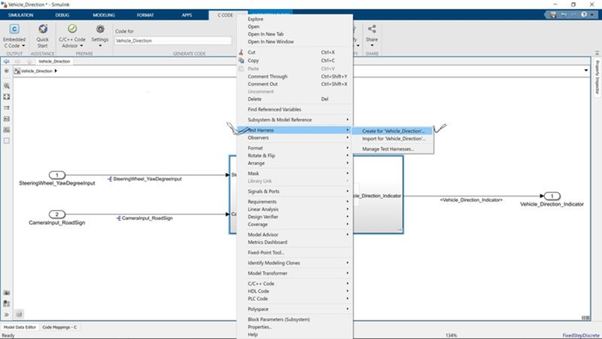Screen dimensions: 602x339
Task: Switch to the APPS ribbon tab
Action: [187, 15]
